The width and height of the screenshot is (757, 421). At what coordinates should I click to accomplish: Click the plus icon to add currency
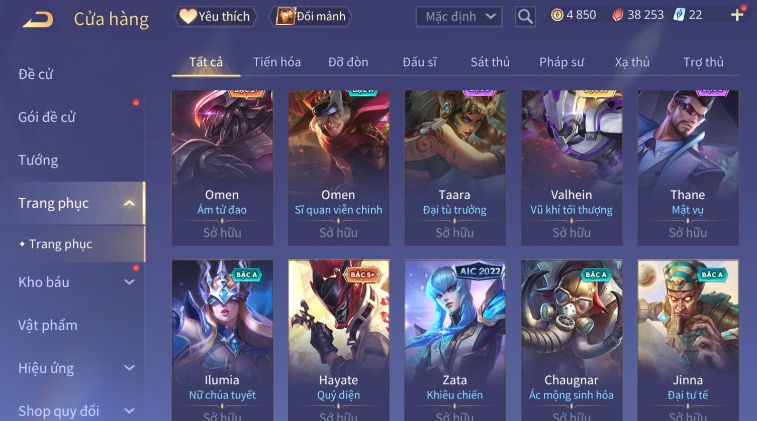click(x=737, y=15)
